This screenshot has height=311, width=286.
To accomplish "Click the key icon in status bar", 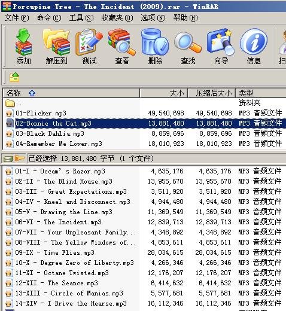I will [20, 158].
